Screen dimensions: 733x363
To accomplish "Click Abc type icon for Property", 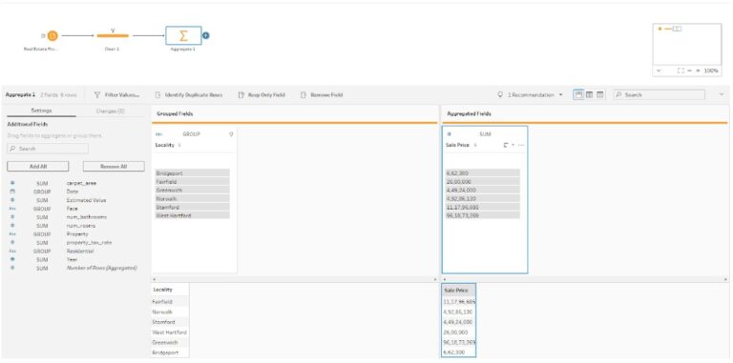I will click(12, 233).
